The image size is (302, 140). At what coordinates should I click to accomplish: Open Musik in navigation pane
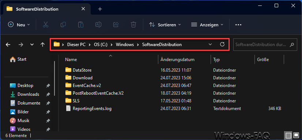pyautogui.click(x=19, y=121)
